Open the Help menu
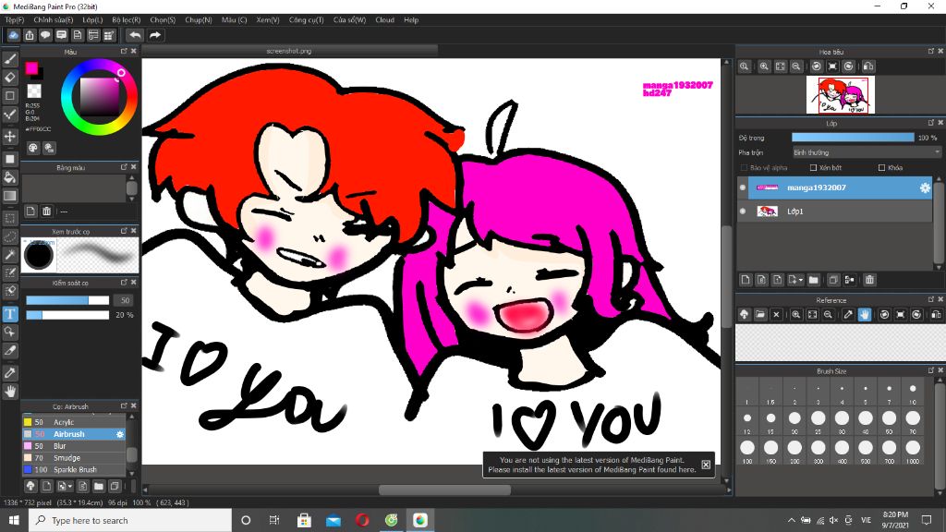The height and width of the screenshot is (532, 946). point(411,20)
